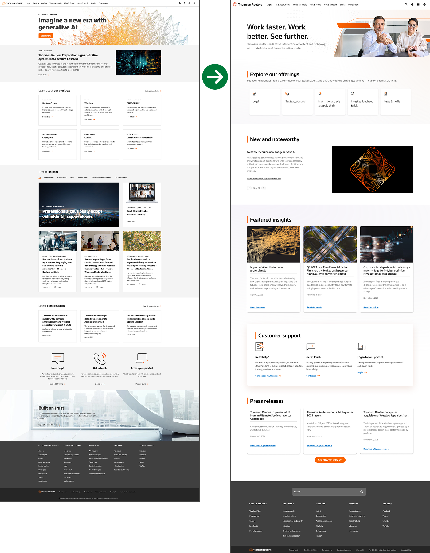
Task: Click the phone icon above Get in touch on left page
Action: pyautogui.click(x=100, y=358)
